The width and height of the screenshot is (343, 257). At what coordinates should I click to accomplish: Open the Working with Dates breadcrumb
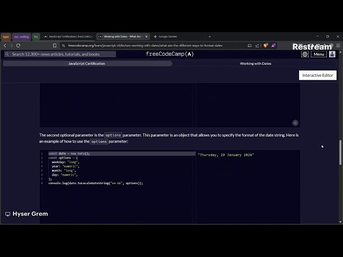[256, 63]
